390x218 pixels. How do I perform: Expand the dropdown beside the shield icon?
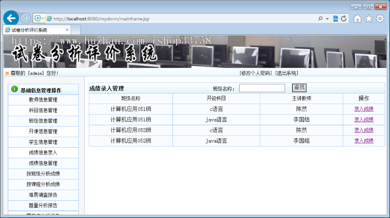click(43, 18)
